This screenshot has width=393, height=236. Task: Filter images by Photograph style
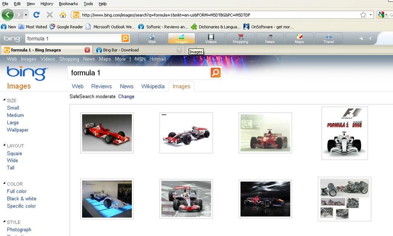(x=19, y=229)
